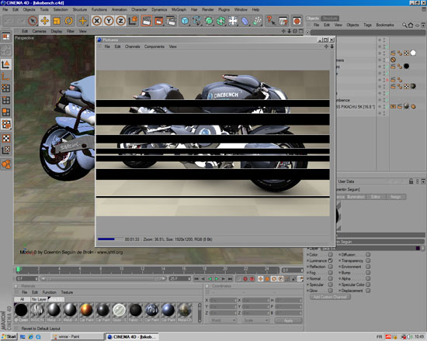Toggle Displacement channel checkbox
Viewport: 427px width, 341px height.
tap(368, 291)
